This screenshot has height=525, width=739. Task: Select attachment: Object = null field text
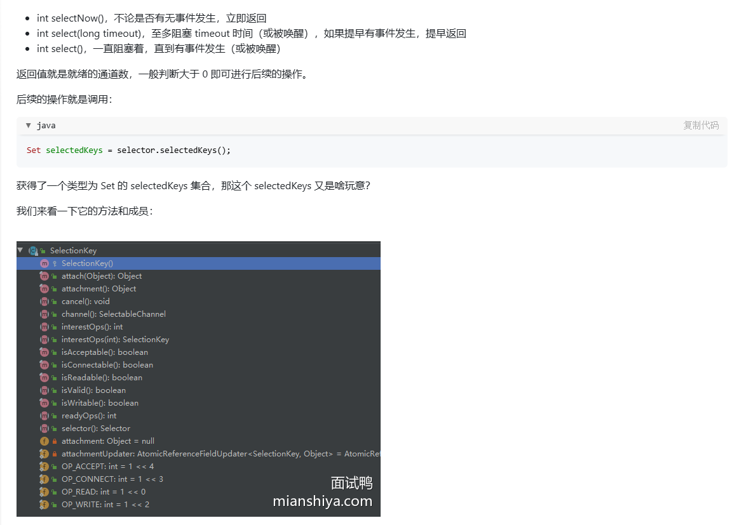click(108, 441)
